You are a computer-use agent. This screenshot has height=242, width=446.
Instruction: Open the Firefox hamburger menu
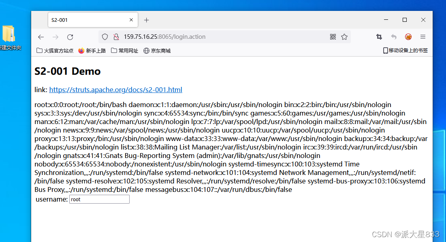point(423,37)
